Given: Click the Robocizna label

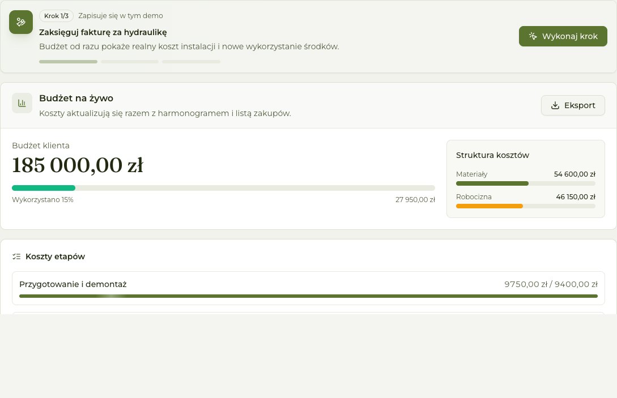Looking at the screenshot, I should point(474,196).
